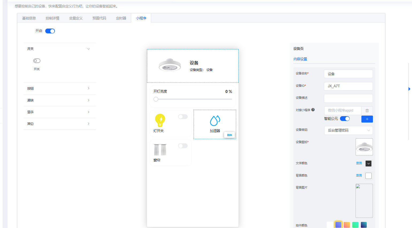Viewport: 412px width, 228px height.
Task: Toggle the 开启 switch at the top
Action: pos(50,31)
